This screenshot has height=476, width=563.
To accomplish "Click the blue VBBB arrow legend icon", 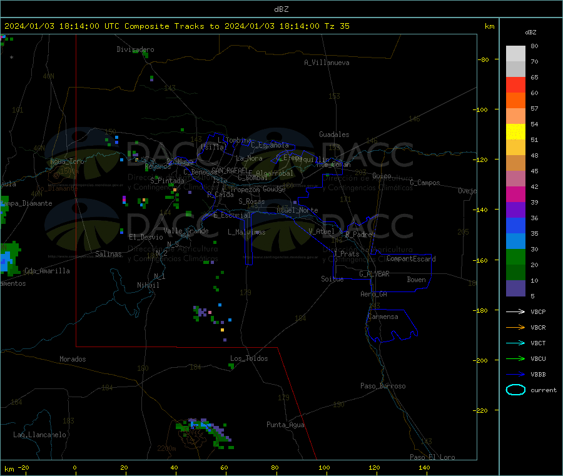I will 515,375.
